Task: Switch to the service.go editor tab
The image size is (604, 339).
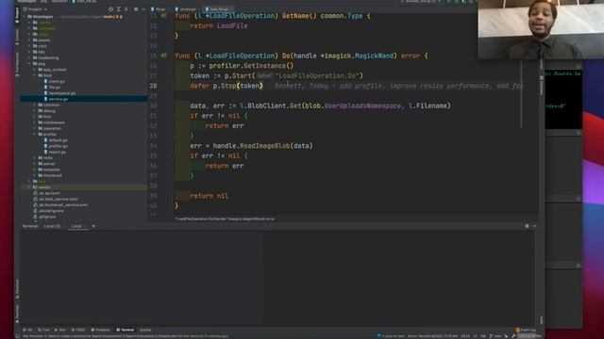Action: click(186, 8)
